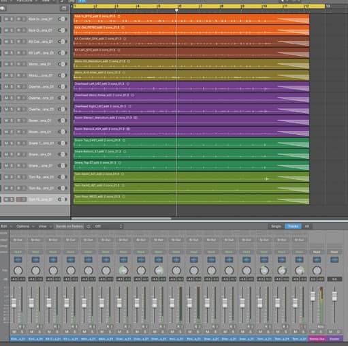Open the Off pop-up next to Sends on Faders
This screenshot has width=348, height=346.
coord(108,226)
